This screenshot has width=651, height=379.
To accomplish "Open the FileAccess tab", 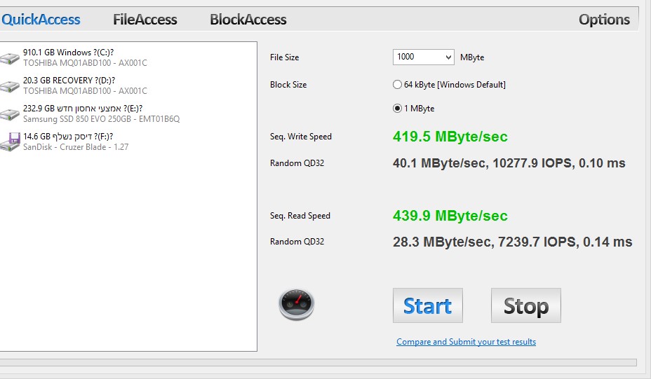I will pos(145,20).
